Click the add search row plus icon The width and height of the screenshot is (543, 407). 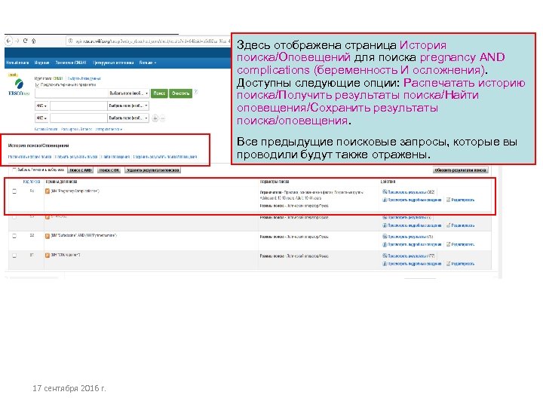155,118
